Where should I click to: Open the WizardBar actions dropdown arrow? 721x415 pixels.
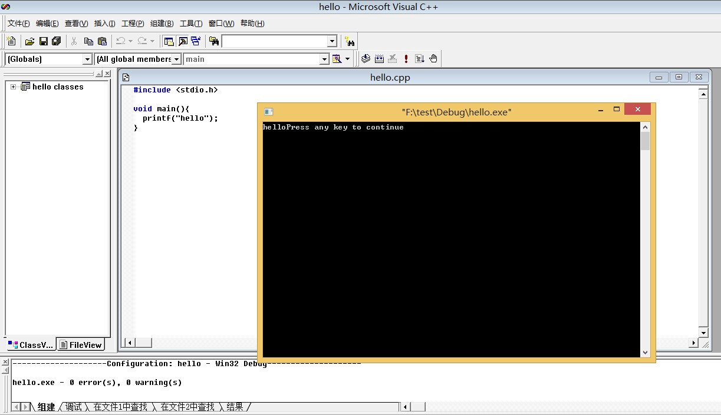pyautogui.click(x=347, y=59)
